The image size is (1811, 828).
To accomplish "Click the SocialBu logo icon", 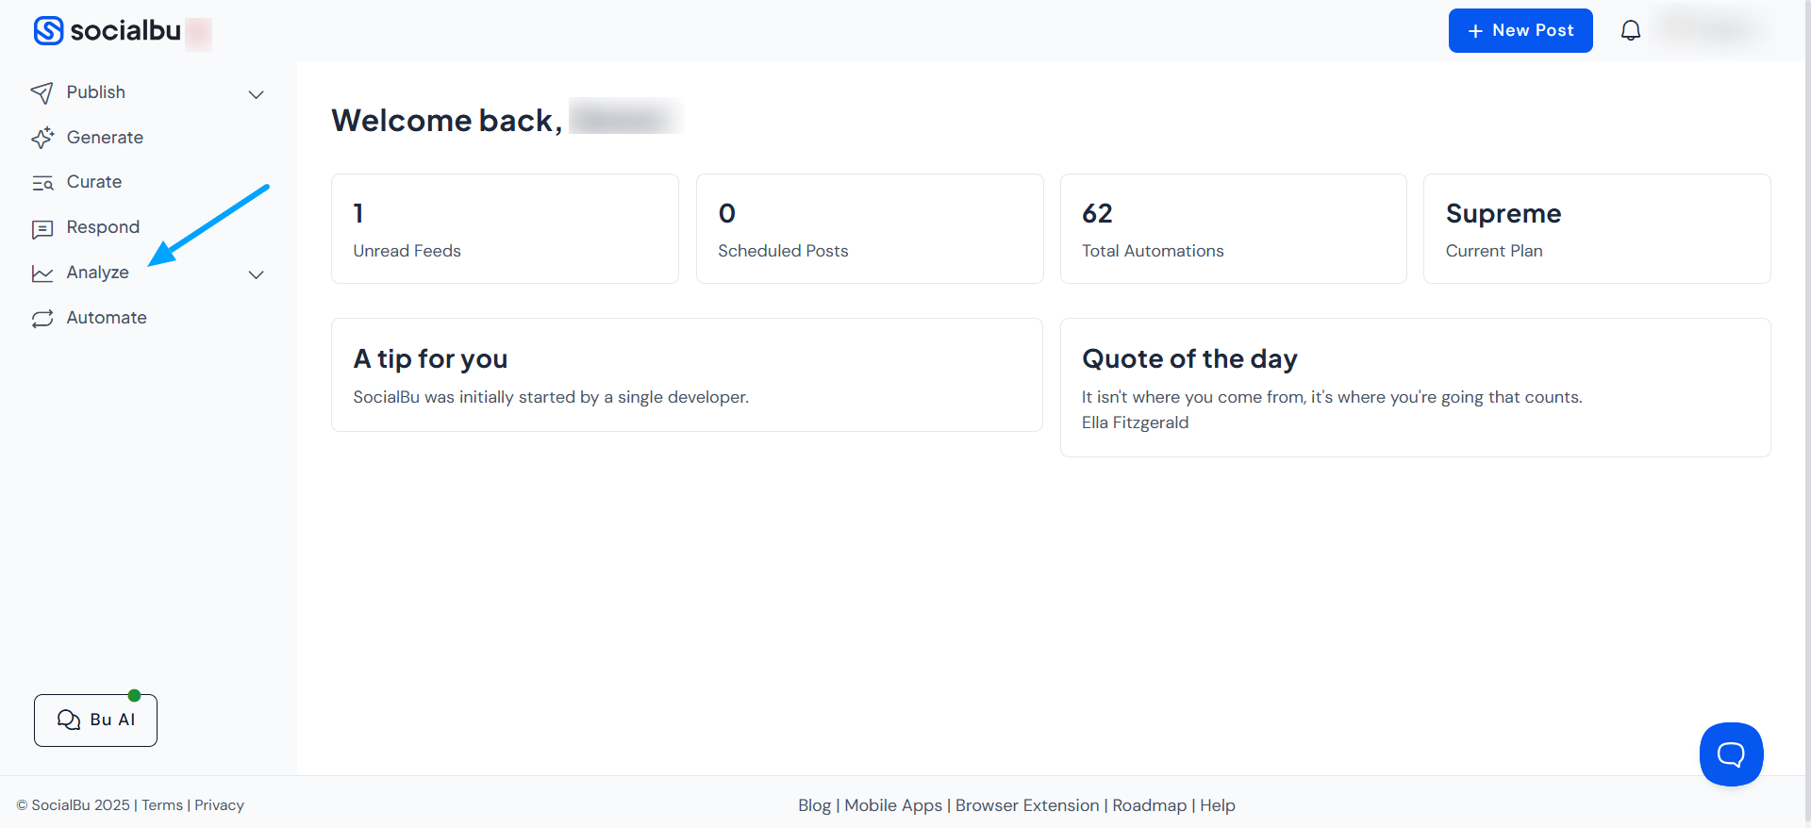I will [49, 31].
